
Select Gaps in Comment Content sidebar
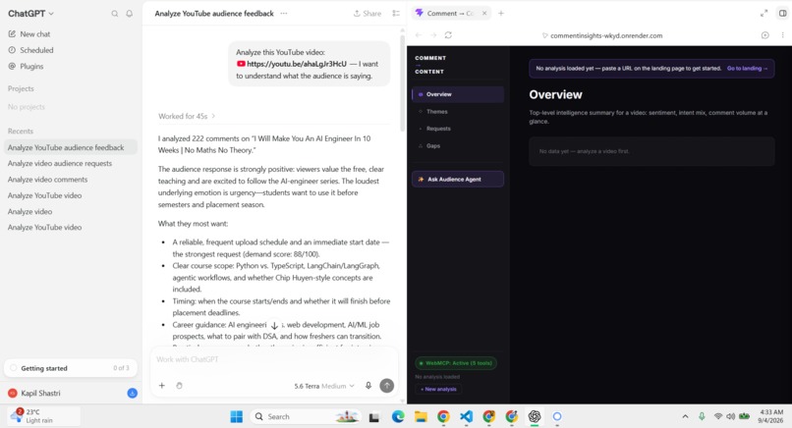[x=458, y=146]
